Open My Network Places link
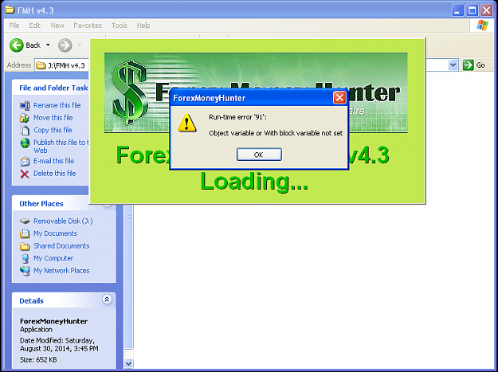This screenshot has width=498, height=372. 61,271
